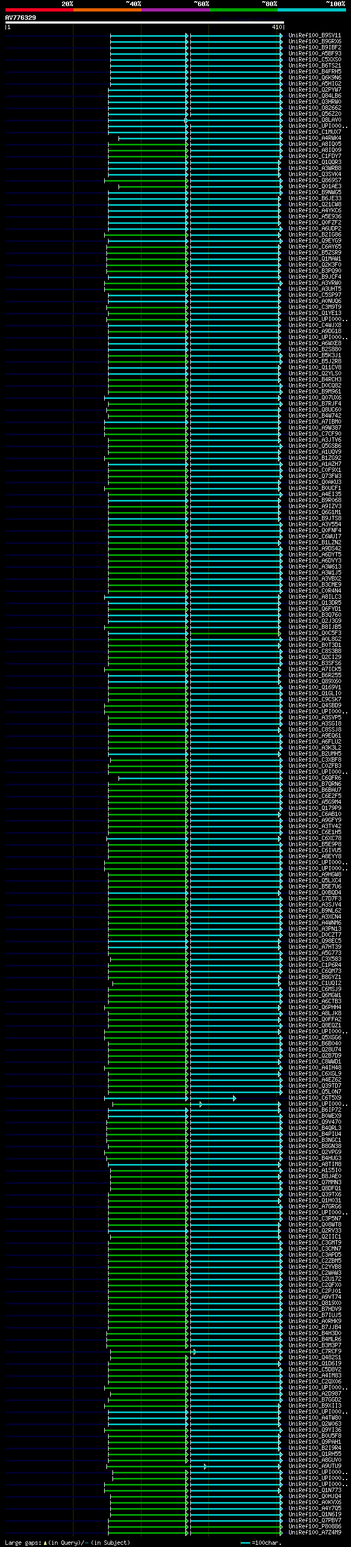Select the UniRef100_A5HIG2 label
The height and width of the screenshot is (1547, 351).
pos(315,83)
